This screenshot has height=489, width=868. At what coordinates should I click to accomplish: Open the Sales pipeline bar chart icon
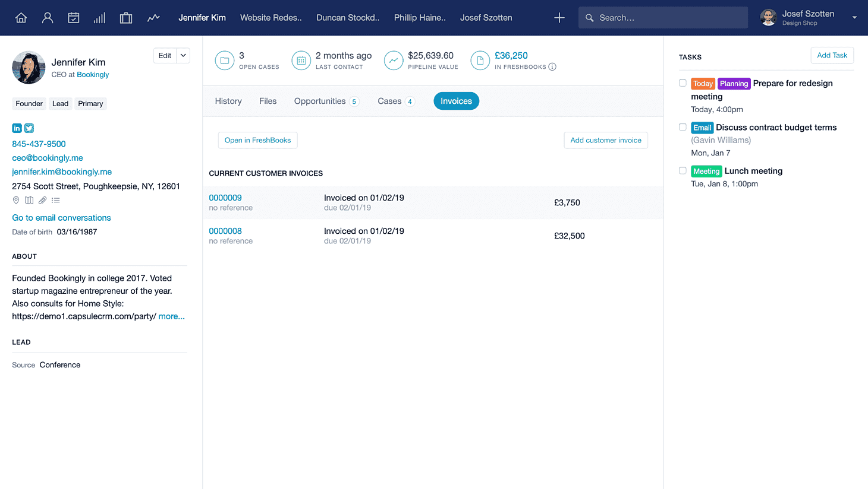pos(99,18)
